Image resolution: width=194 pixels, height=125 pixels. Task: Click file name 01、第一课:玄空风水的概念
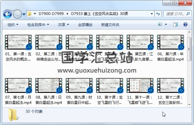click(18, 57)
